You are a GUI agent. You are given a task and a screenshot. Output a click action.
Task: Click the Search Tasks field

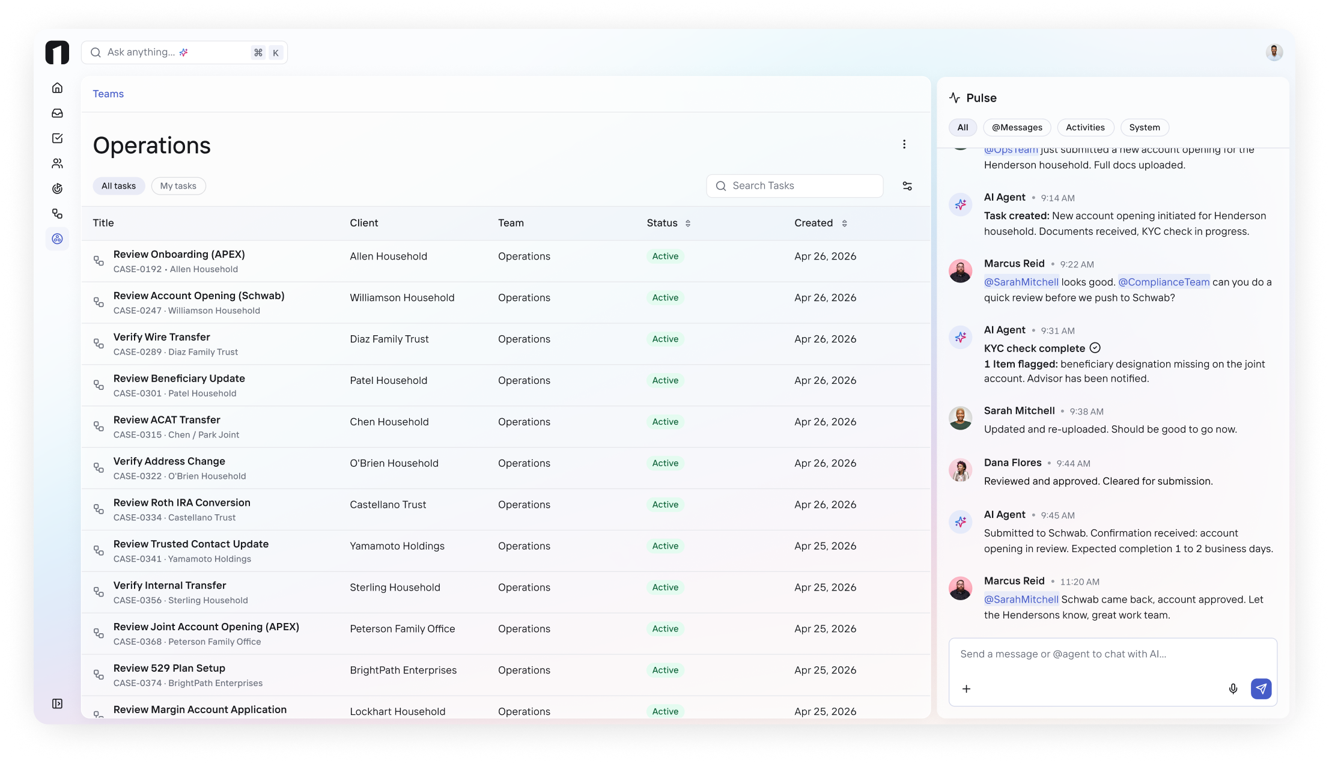pos(795,186)
